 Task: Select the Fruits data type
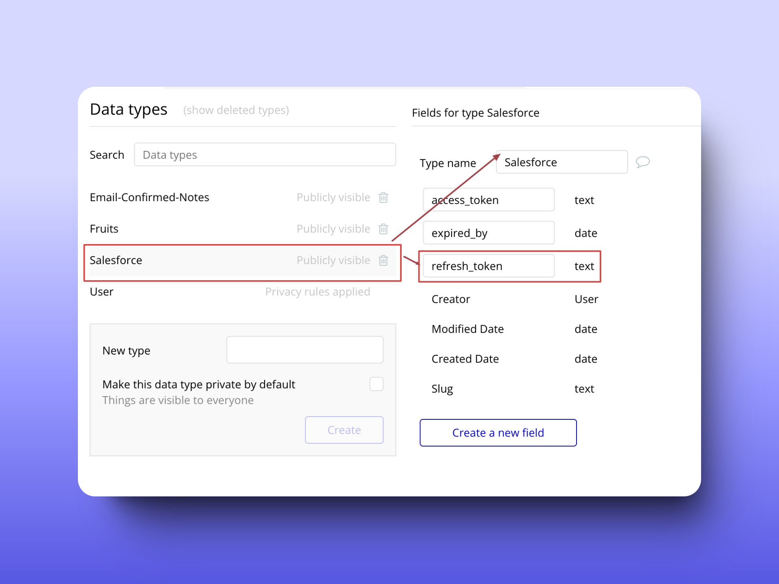pos(243,229)
